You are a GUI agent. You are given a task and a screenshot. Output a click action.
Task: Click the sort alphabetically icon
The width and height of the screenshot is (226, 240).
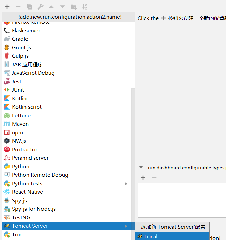(x=85, y=7)
